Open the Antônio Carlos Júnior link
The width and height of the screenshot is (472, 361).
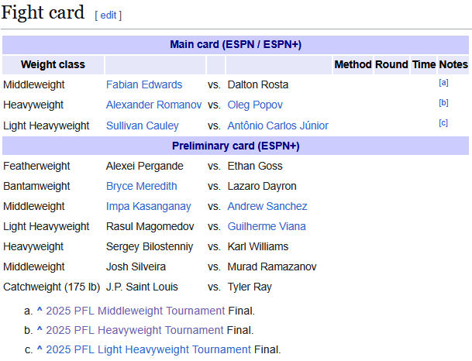point(277,125)
